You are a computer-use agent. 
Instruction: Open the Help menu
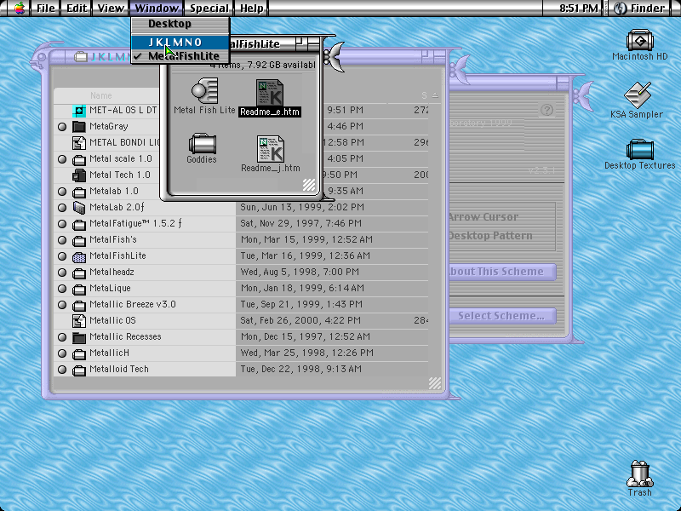[x=251, y=8]
